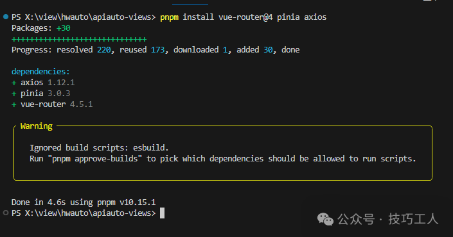The width and height of the screenshot is (453, 237).
Task: Click 'reused 173' in the Progress line
Action: [x=142, y=50]
